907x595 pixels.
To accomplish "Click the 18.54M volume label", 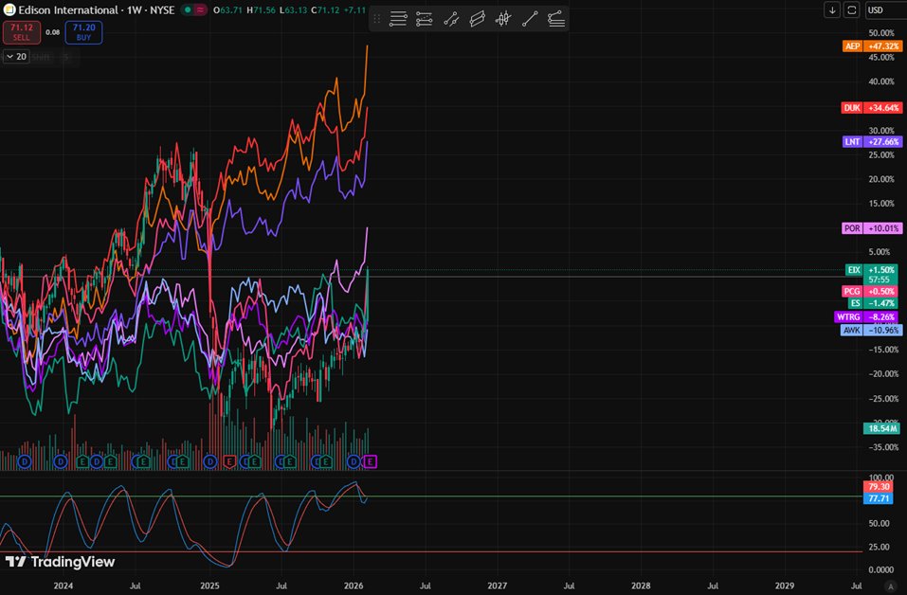I will (x=881, y=428).
